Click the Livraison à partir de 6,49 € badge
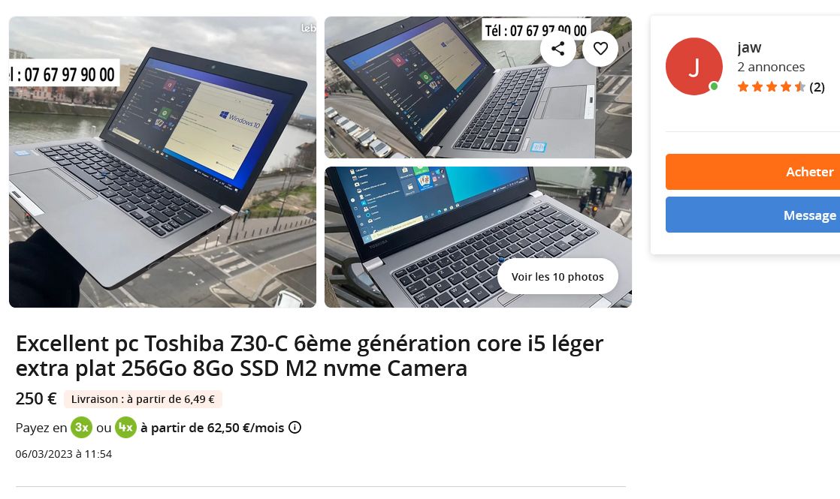The image size is (840, 499). pos(143,399)
